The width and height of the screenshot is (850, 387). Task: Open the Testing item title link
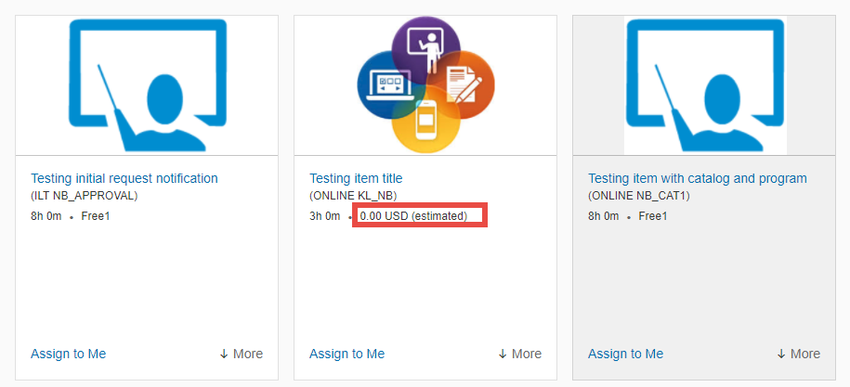tap(356, 178)
